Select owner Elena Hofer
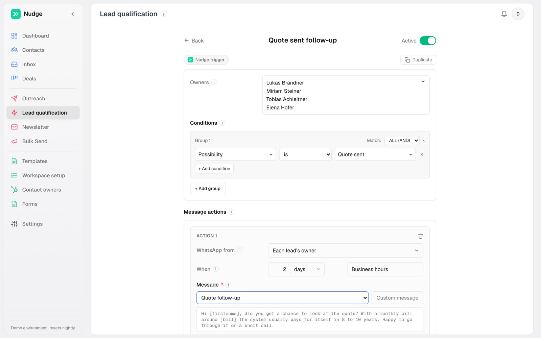The width and height of the screenshot is (541, 338). 280,107
